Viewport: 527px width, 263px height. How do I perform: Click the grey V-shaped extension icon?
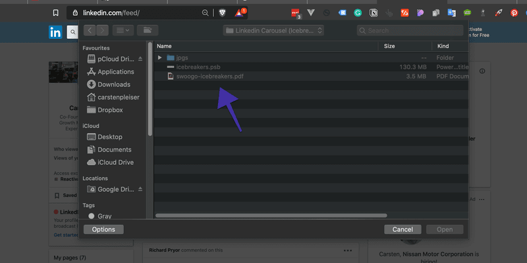311,13
